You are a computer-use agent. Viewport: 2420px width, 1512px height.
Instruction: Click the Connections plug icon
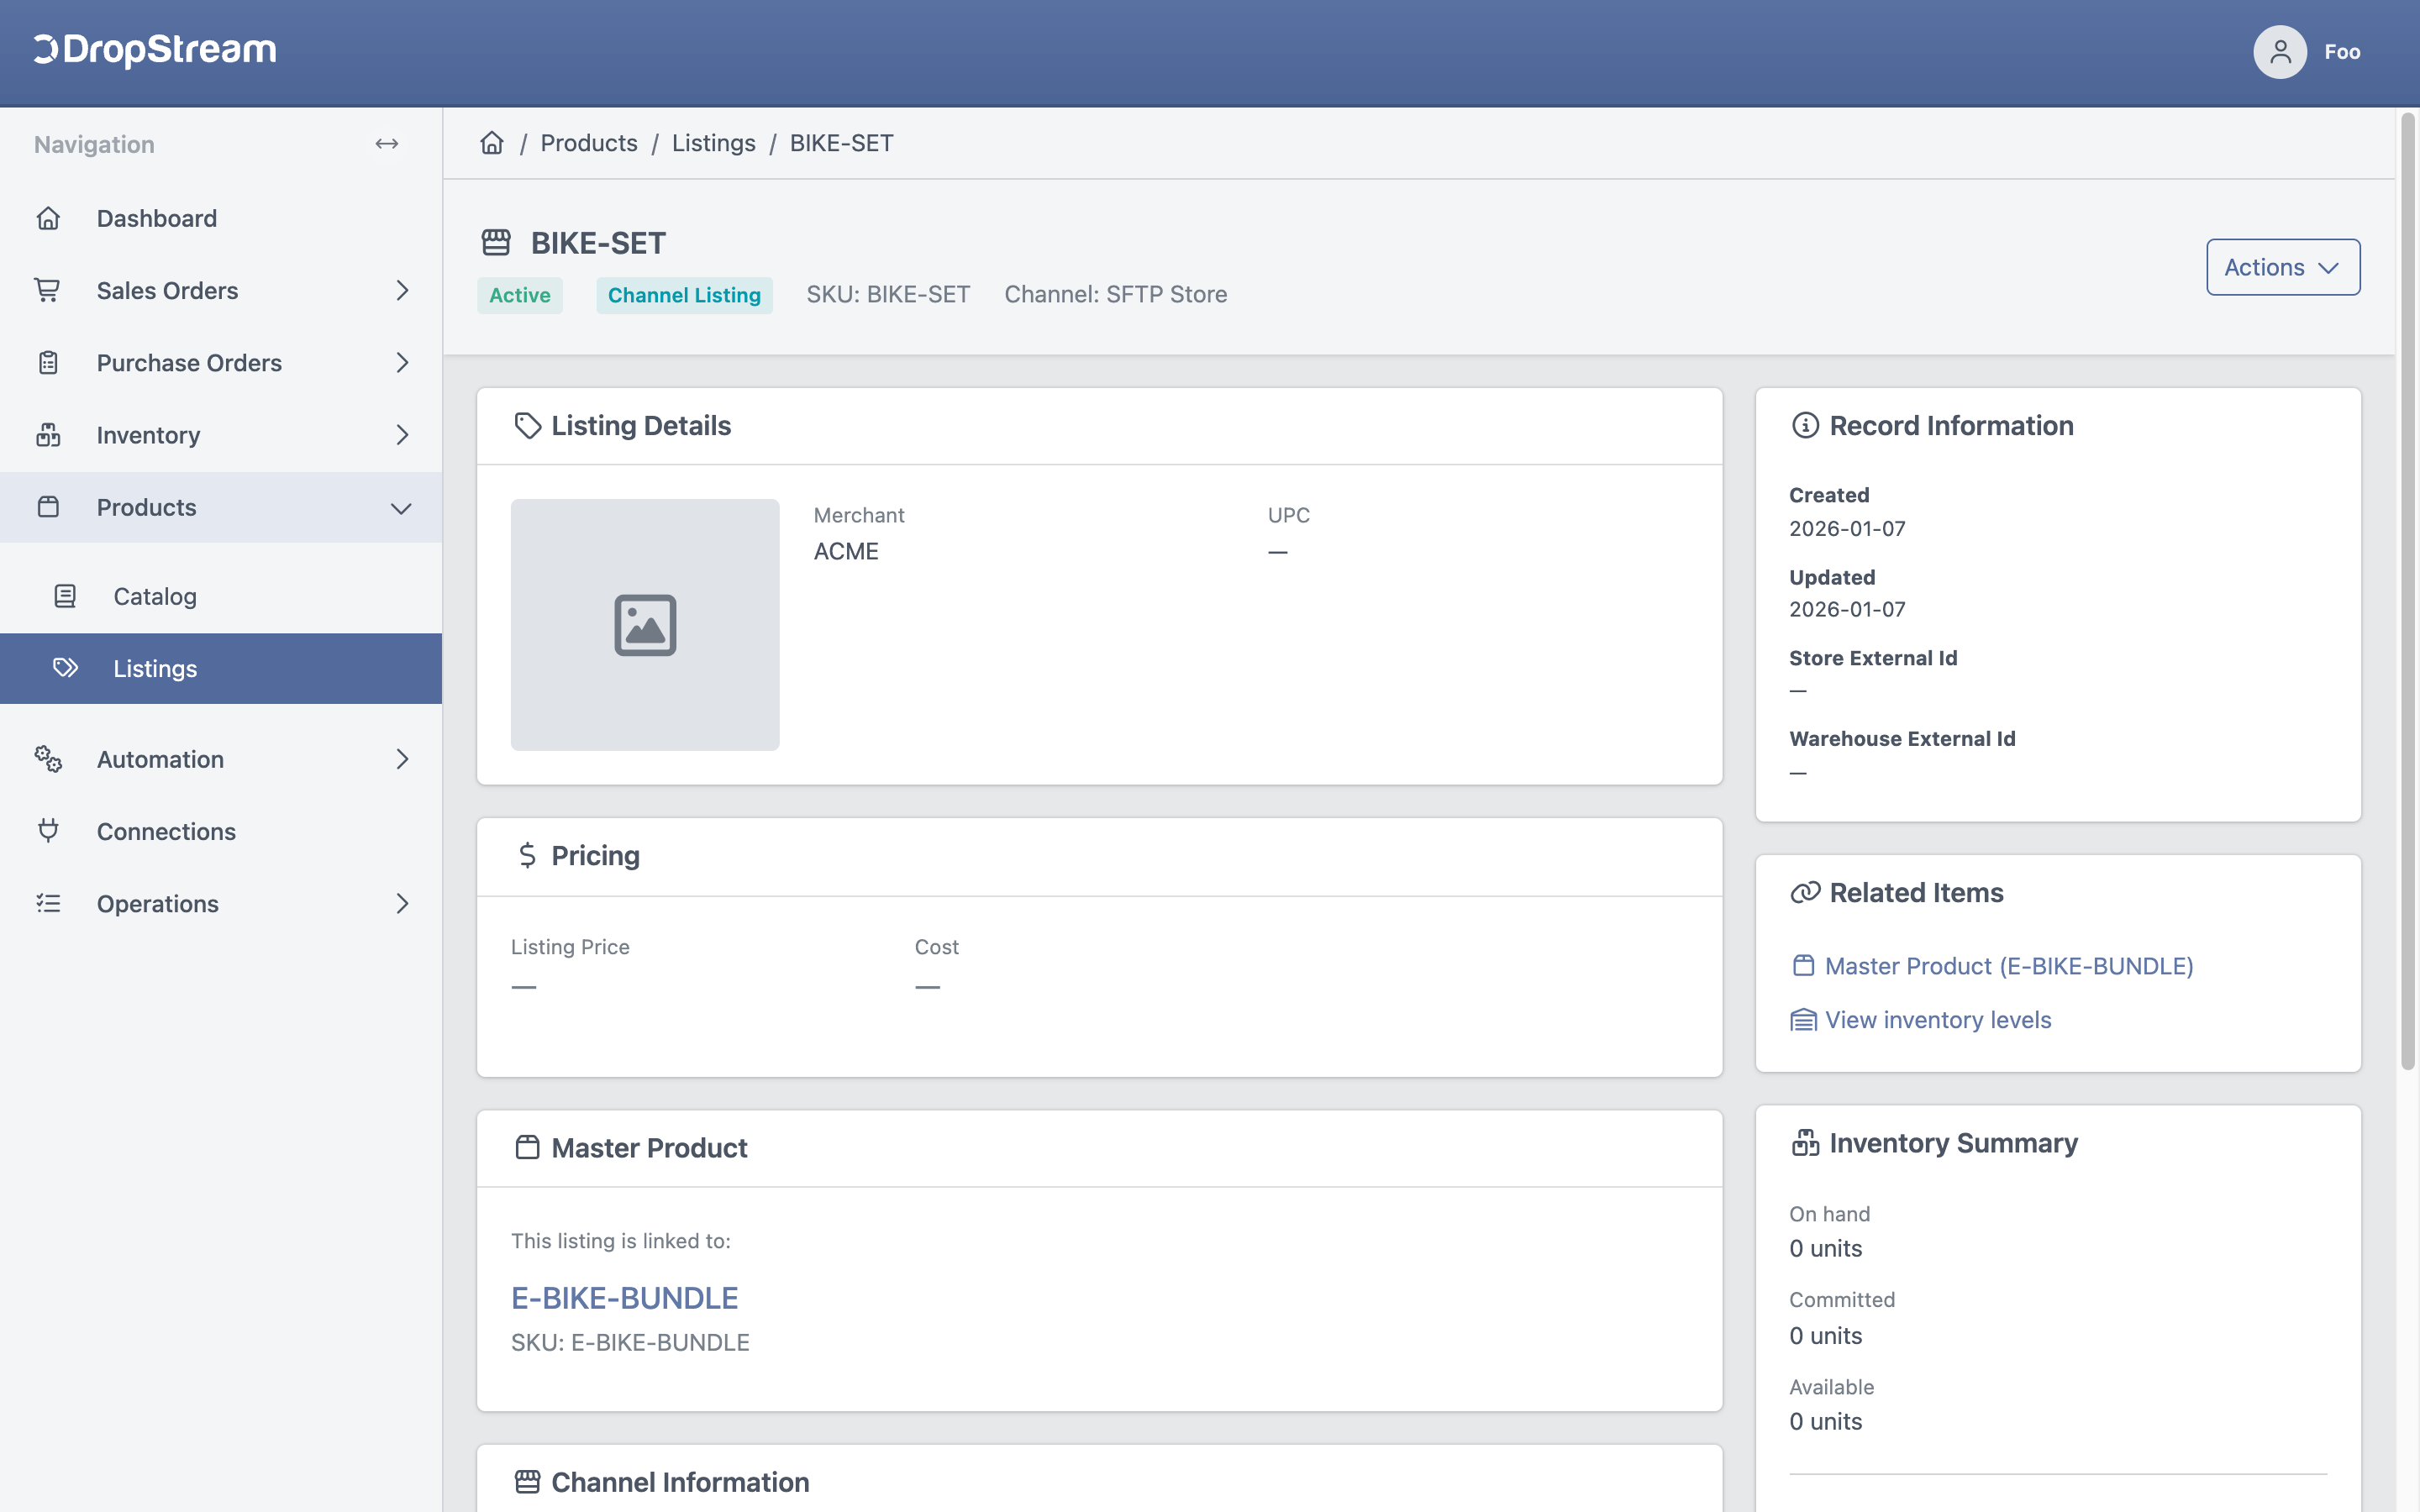point(48,831)
